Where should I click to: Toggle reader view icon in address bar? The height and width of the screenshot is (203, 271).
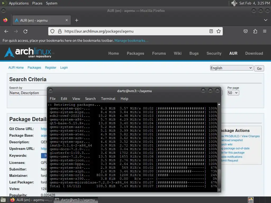click(x=211, y=31)
